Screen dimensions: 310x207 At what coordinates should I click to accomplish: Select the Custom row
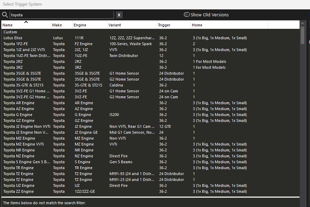pos(150,32)
